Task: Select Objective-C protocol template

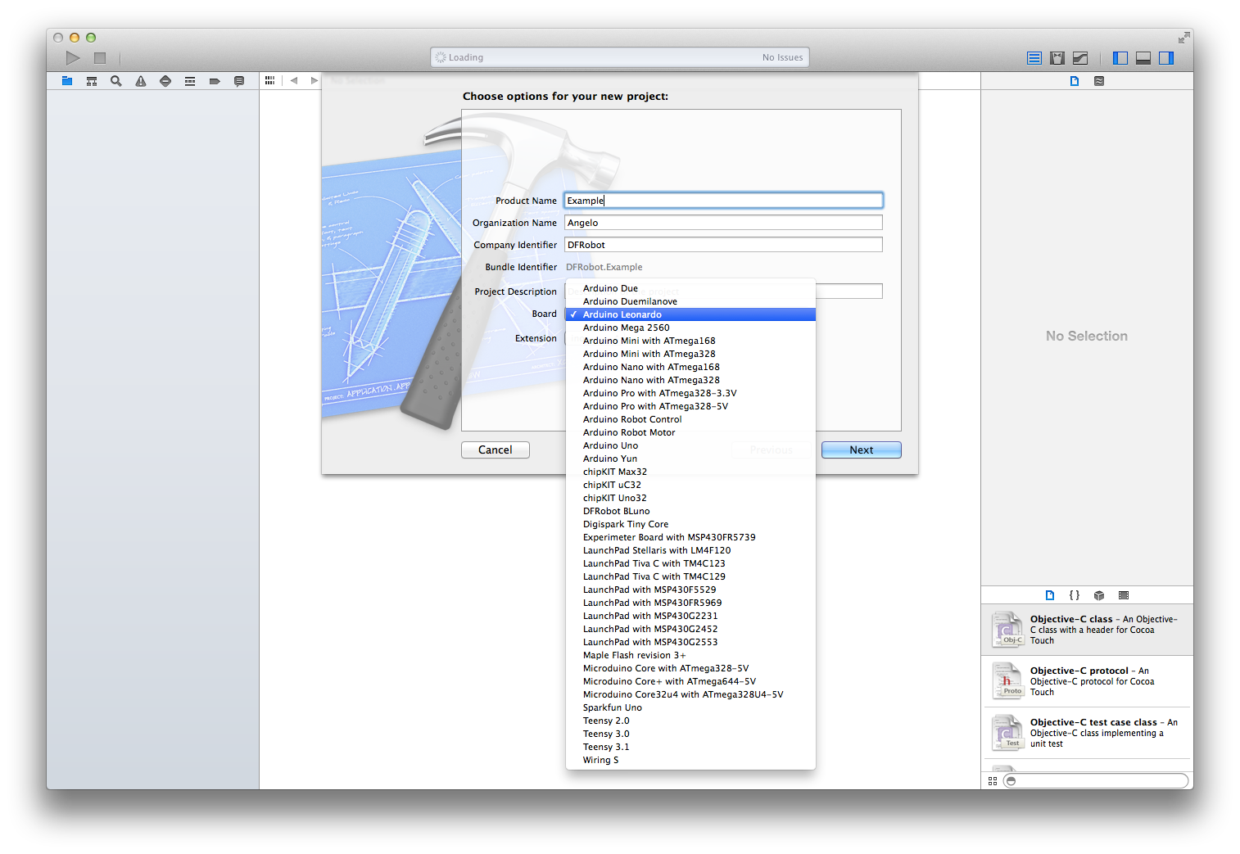Action: click(x=1087, y=681)
